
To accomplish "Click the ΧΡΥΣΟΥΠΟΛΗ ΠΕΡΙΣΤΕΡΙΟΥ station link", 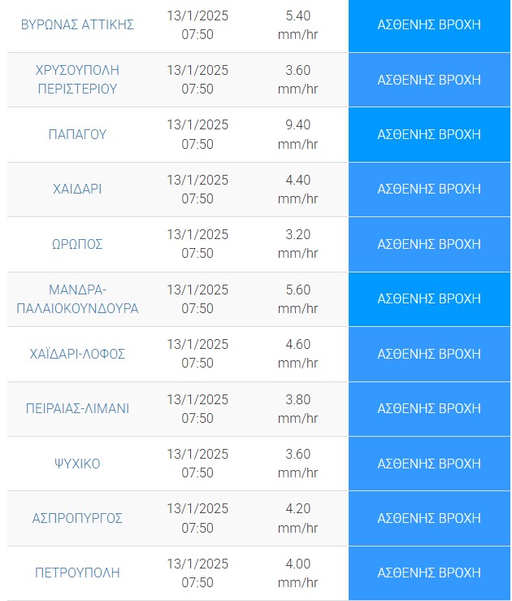I will (77, 80).
